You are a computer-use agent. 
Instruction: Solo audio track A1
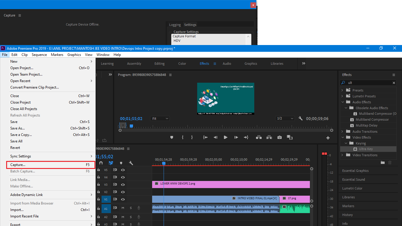131,208
